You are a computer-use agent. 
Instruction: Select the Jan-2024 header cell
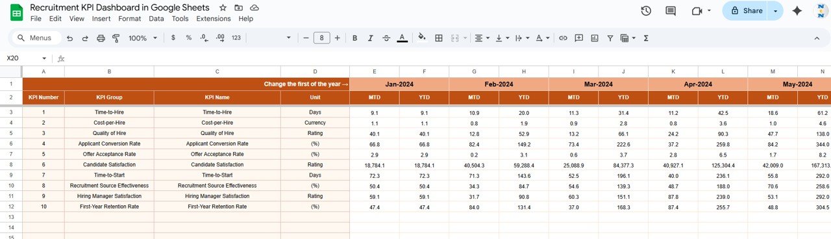(399, 84)
